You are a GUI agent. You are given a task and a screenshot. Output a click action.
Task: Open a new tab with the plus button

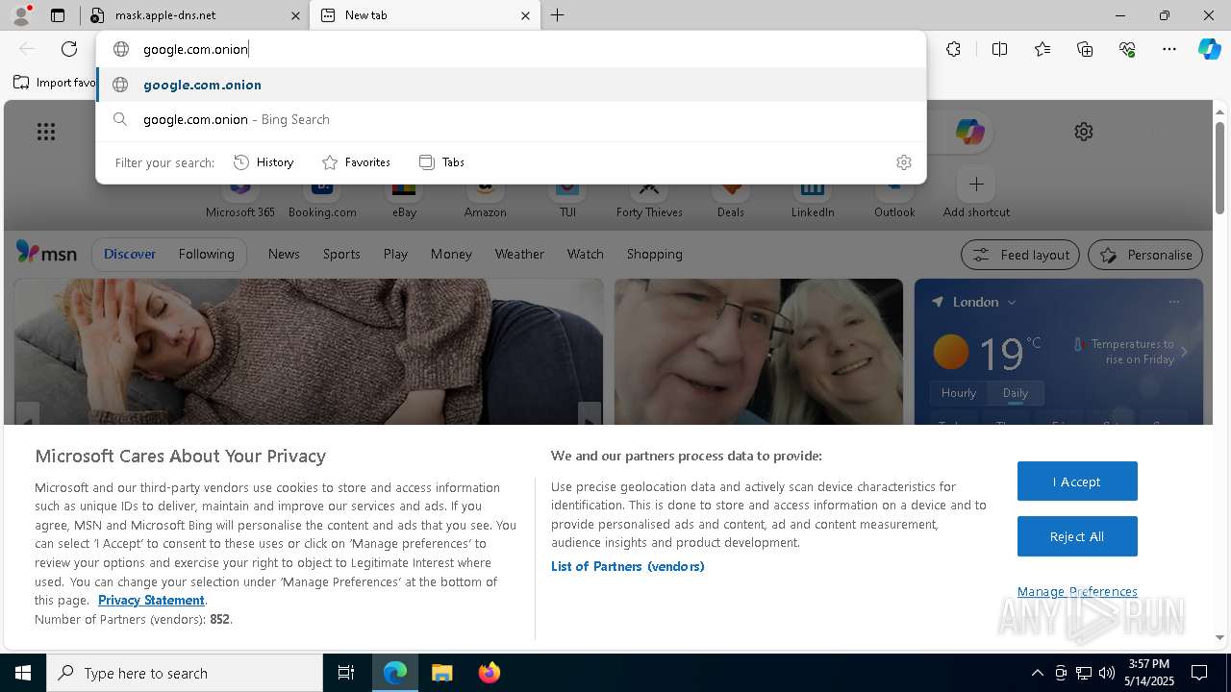(558, 15)
